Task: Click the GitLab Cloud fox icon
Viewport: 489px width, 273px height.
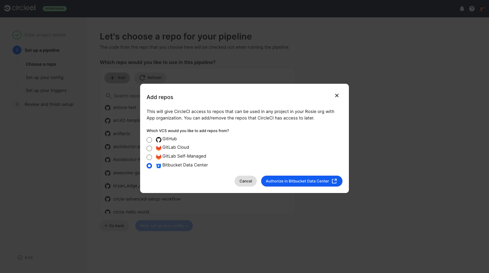Action: [x=158, y=148]
